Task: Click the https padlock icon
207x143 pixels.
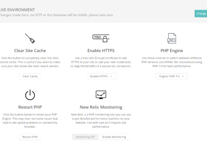Action: [101, 38]
